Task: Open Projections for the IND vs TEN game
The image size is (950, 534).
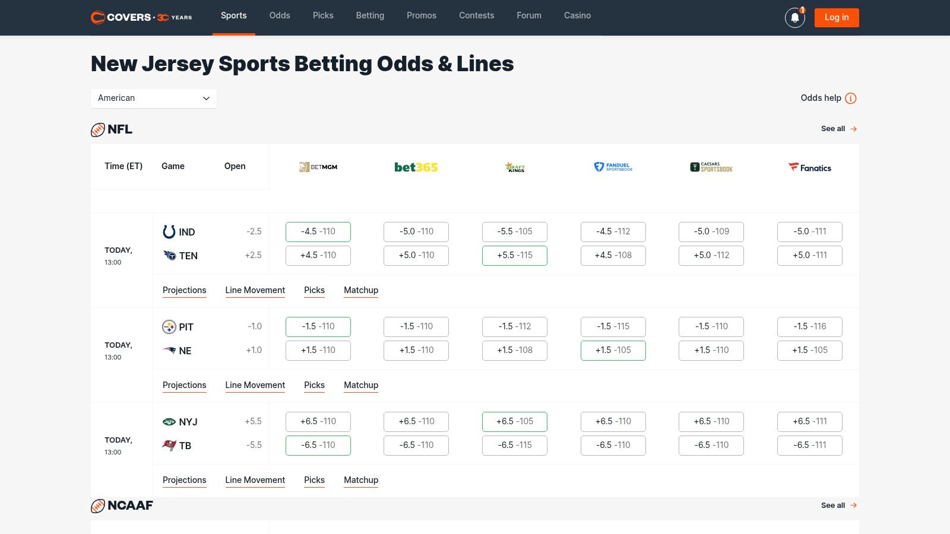Action: (184, 290)
